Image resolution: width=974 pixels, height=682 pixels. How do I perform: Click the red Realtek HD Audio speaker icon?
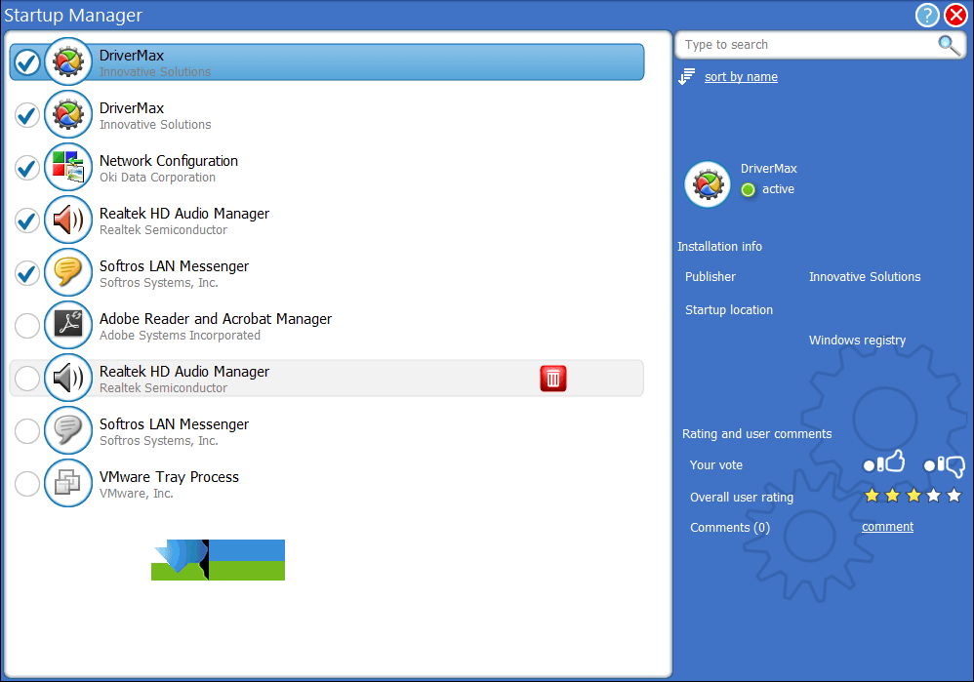click(68, 220)
